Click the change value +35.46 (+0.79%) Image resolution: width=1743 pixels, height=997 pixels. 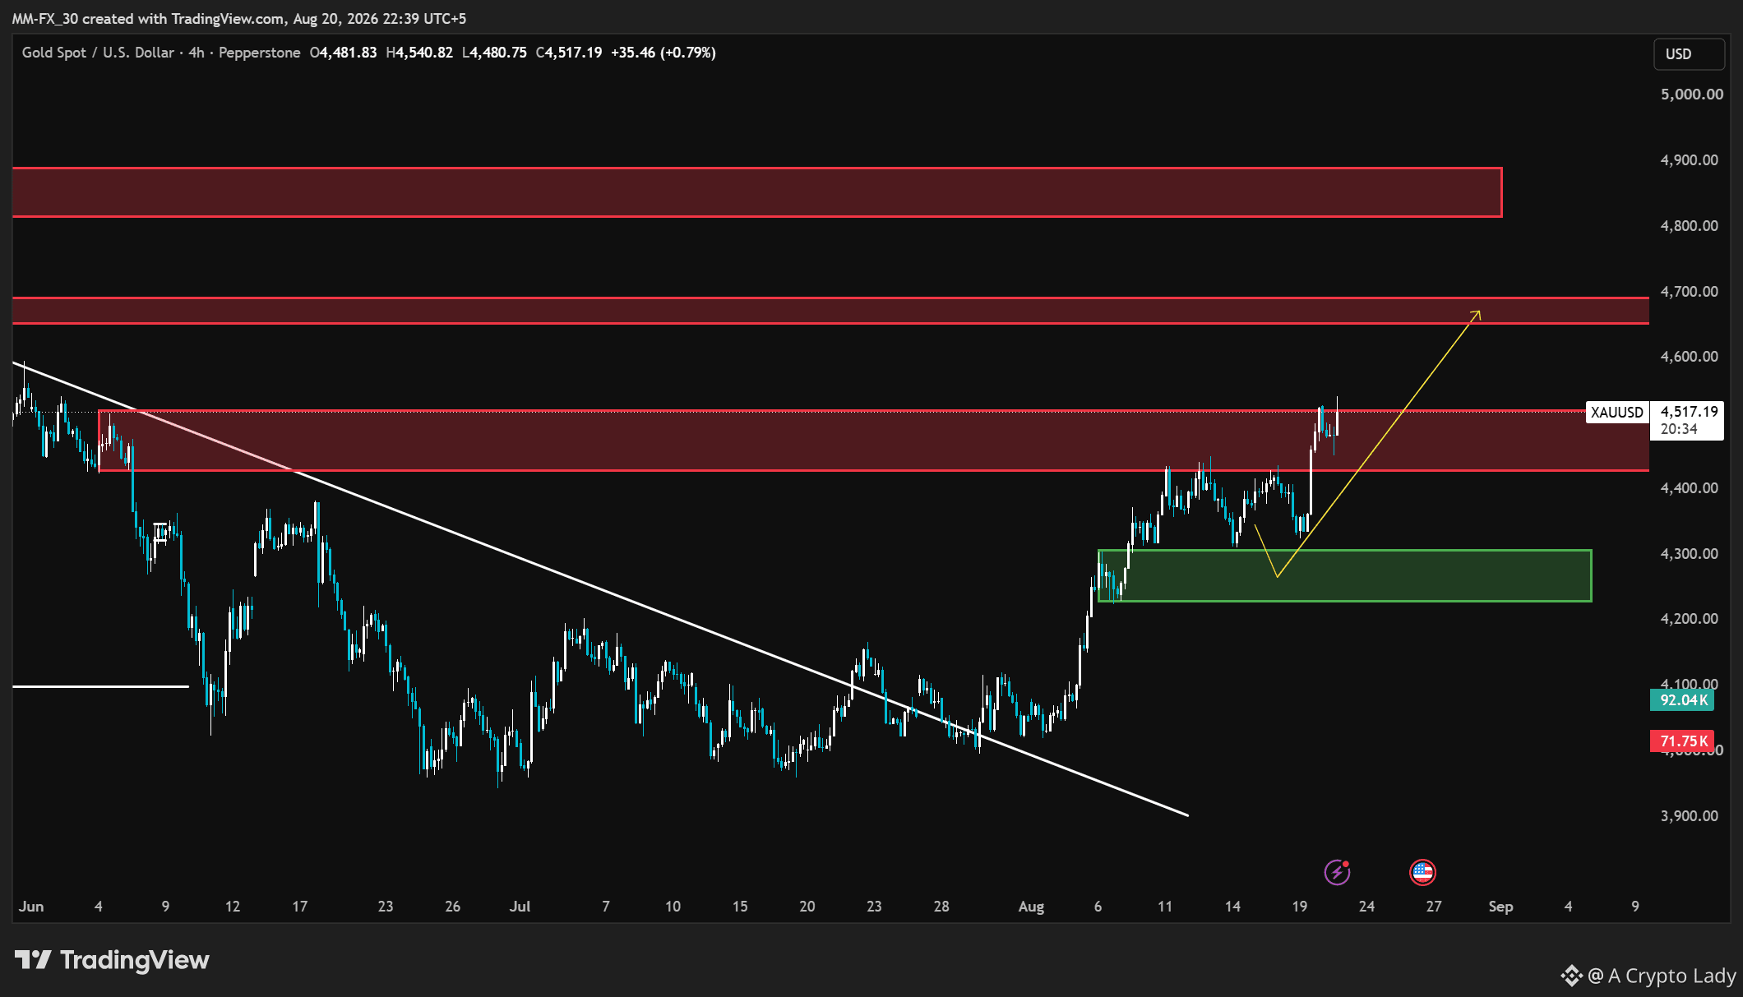point(663,53)
